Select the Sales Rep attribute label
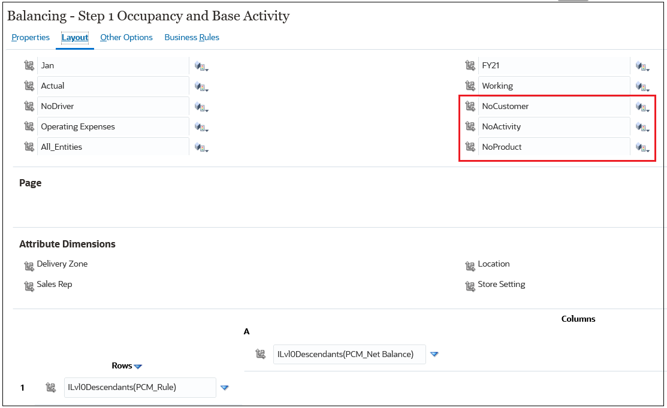Screen dimensions: 667x408 coord(55,284)
